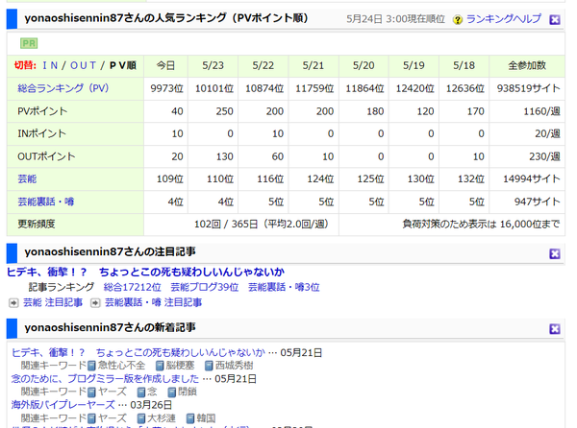The width and height of the screenshot is (577, 428).
Task: Open 総合ランキング (PV) link
Action: tap(63, 88)
